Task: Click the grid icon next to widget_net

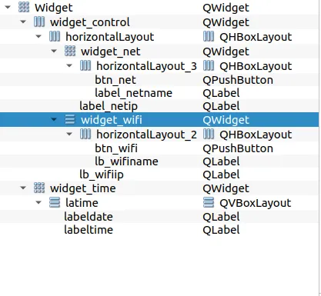Action: pos(70,51)
